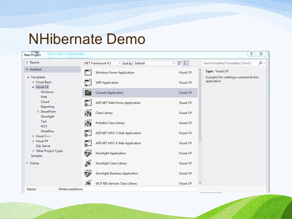Image resolution: width=292 pixels, height=219 pixels.
Task: Select the Silverlight tree category
Action: click(x=47, y=116)
